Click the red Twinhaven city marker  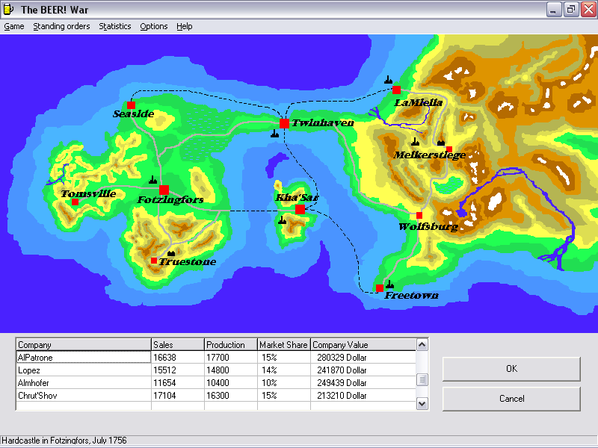[284, 123]
